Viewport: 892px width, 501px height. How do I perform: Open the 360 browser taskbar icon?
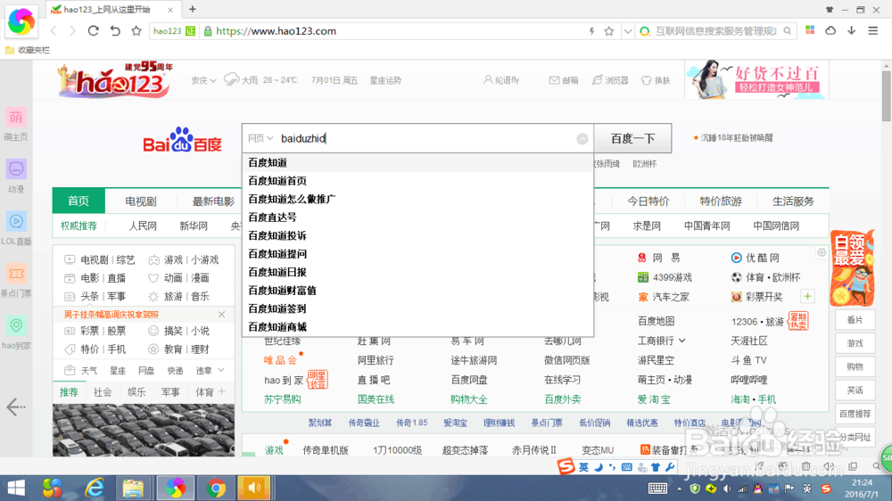(175, 488)
